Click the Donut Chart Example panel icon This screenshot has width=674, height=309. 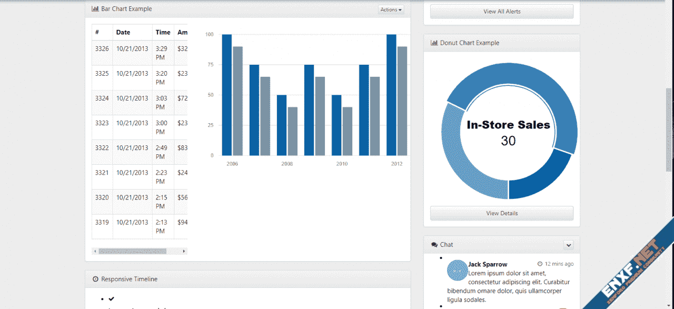point(434,43)
